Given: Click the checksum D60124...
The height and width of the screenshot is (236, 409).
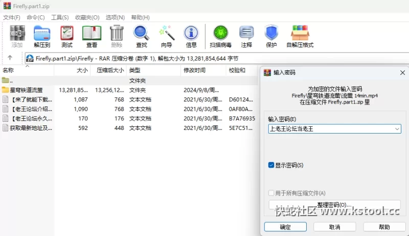Looking at the screenshot, I should pyautogui.click(x=240, y=100).
